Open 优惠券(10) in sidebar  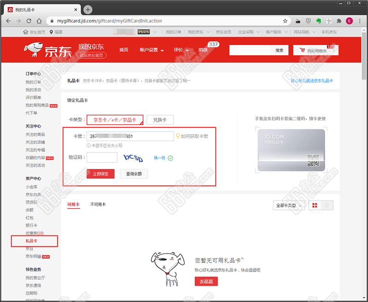34,233
